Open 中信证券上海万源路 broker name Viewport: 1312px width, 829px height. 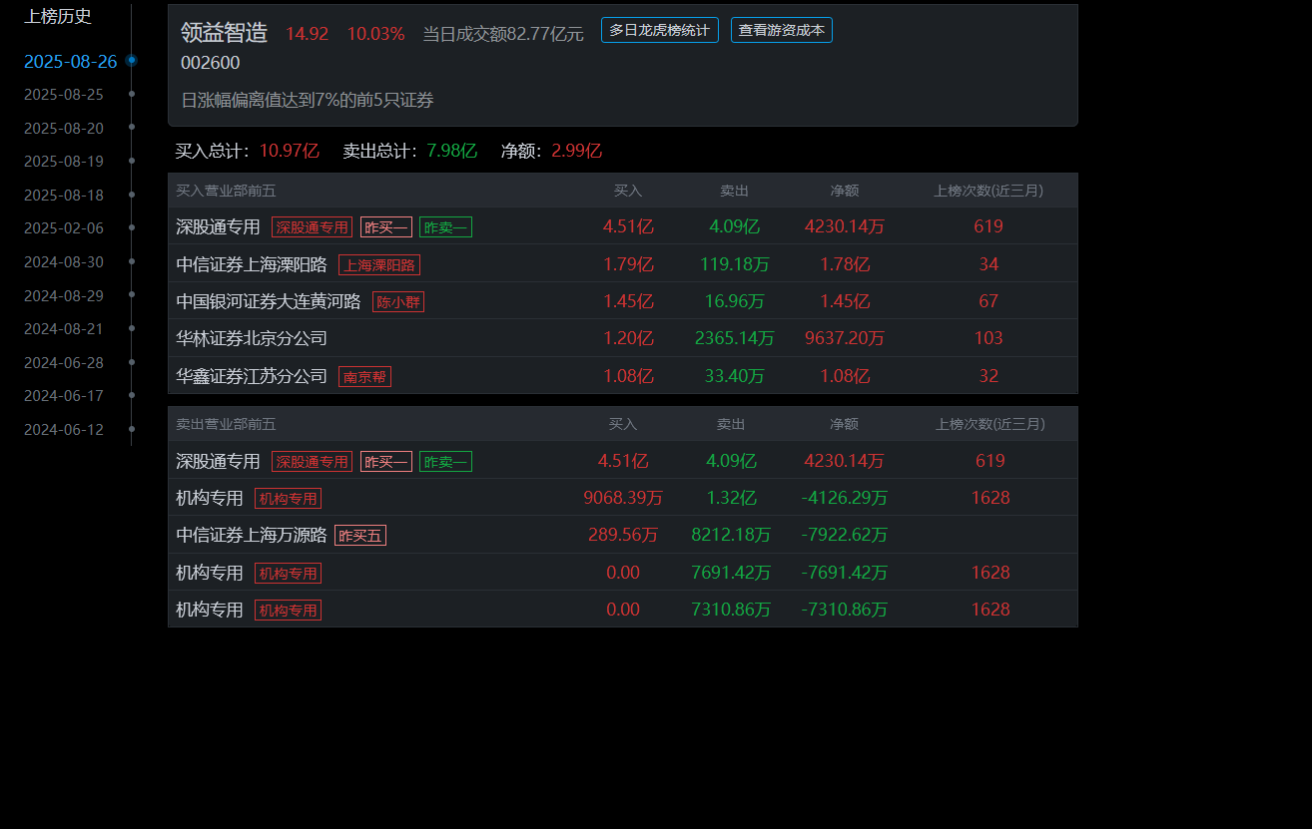tap(252, 535)
